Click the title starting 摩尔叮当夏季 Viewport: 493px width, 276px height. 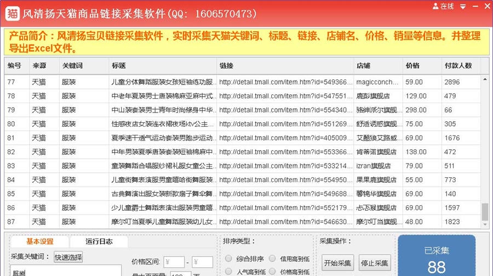163,222
